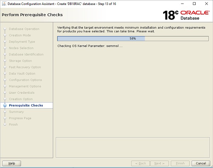This screenshot has height=168, width=213.
Task: Select the Prerequisite Checks step
Action: (26, 105)
